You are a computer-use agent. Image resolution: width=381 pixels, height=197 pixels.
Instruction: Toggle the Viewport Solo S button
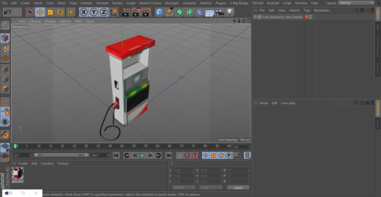coord(5,122)
